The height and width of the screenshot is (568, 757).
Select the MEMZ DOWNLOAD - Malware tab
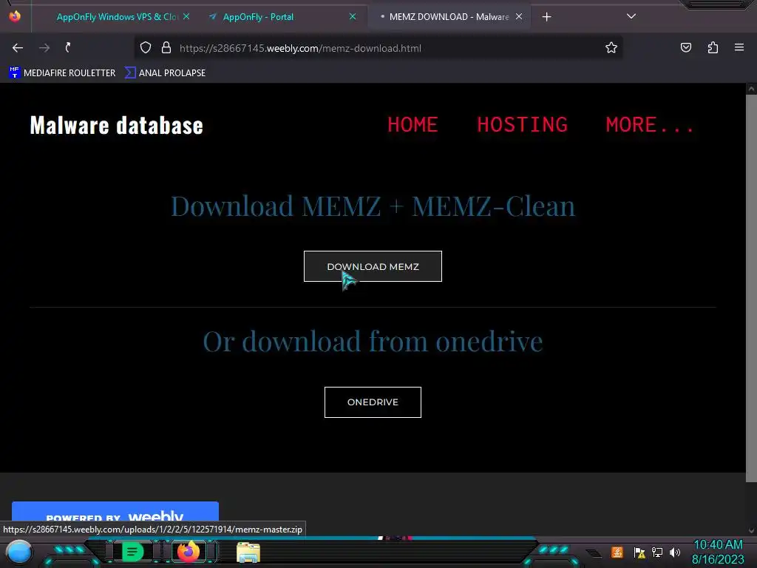[x=449, y=17]
